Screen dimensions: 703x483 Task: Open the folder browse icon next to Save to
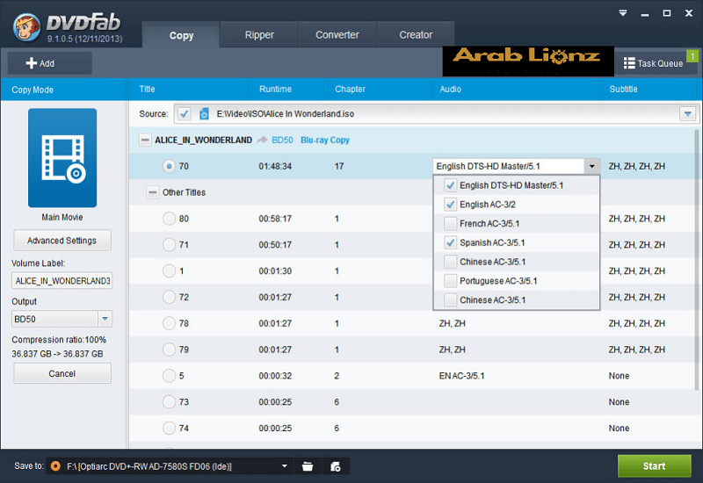pyautogui.click(x=308, y=466)
